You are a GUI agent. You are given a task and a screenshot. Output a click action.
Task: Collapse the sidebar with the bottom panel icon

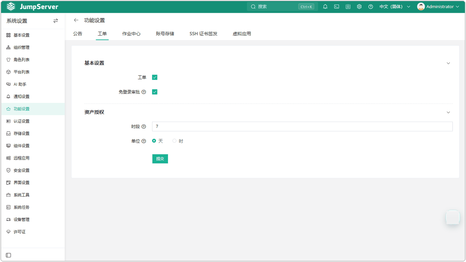(x=9, y=255)
